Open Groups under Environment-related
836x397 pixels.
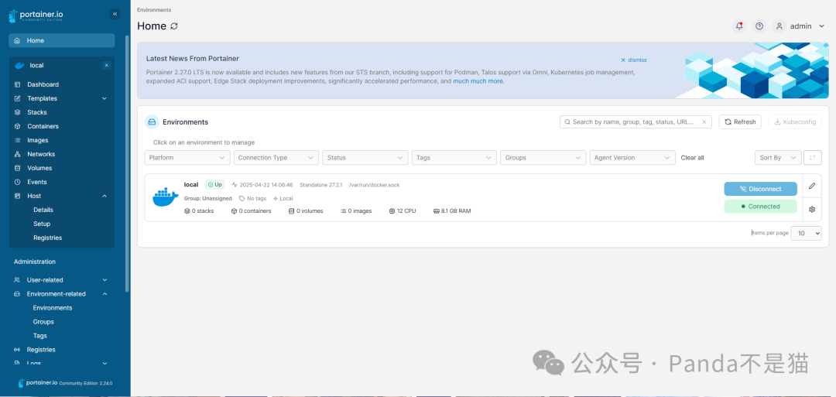pos(43,322)
